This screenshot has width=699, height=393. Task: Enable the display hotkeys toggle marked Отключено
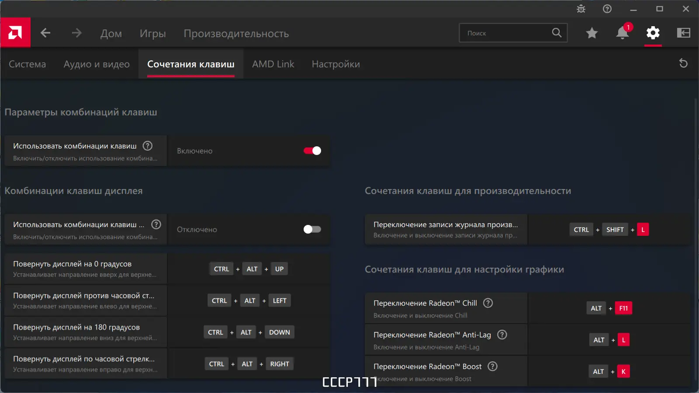(x=312, y=229)
